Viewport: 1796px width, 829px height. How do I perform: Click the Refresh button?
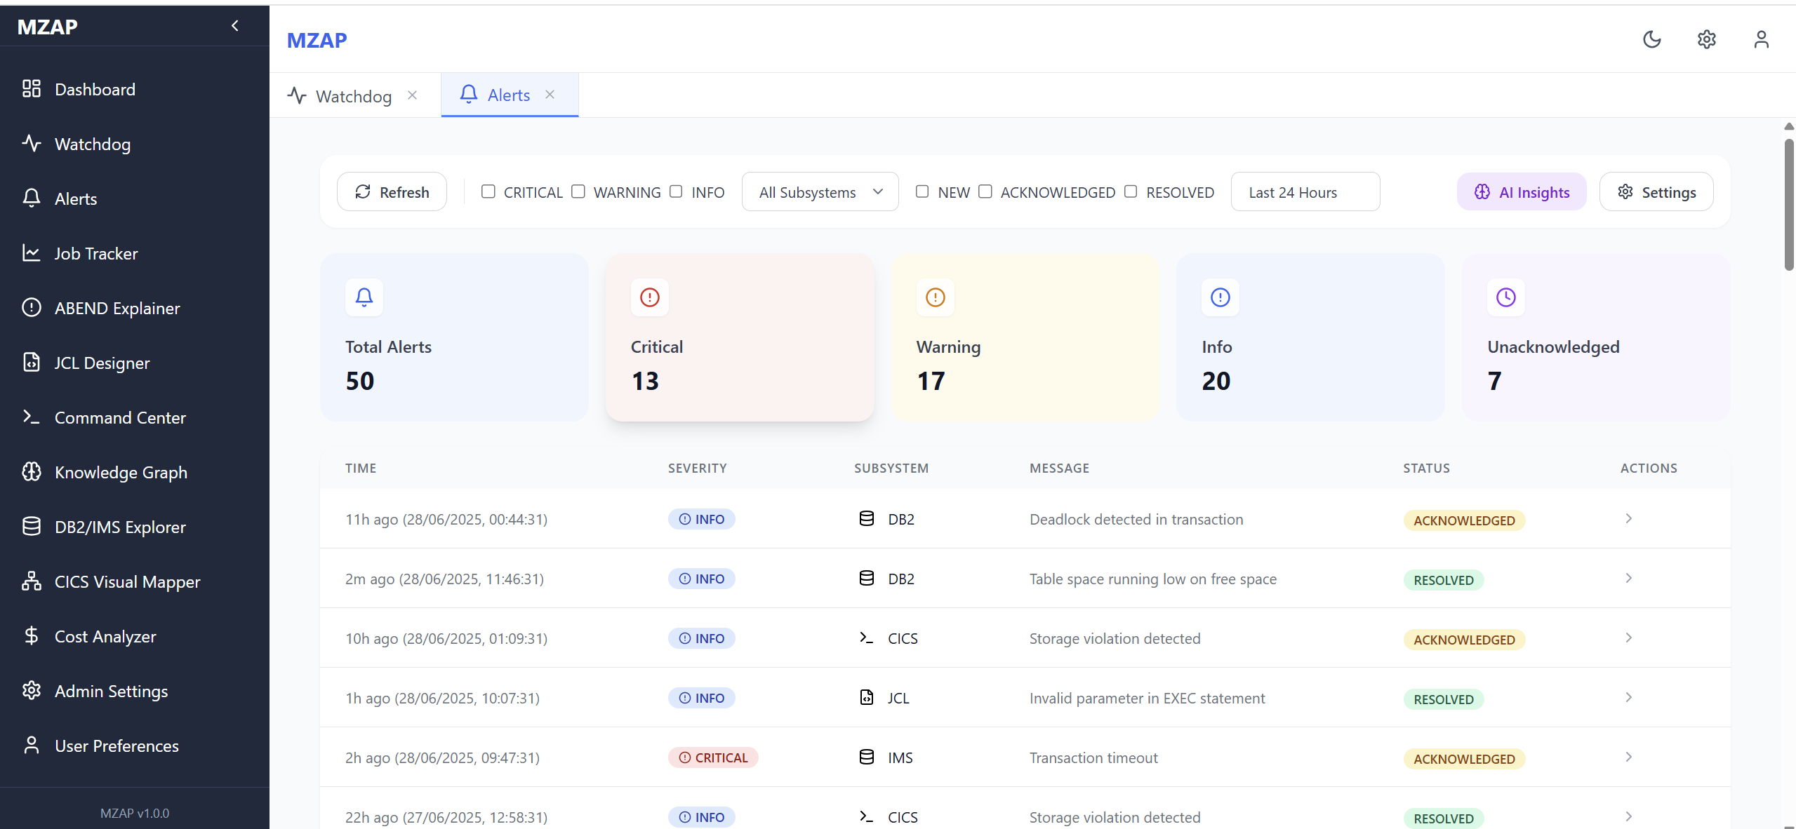(x=392, y=192)
